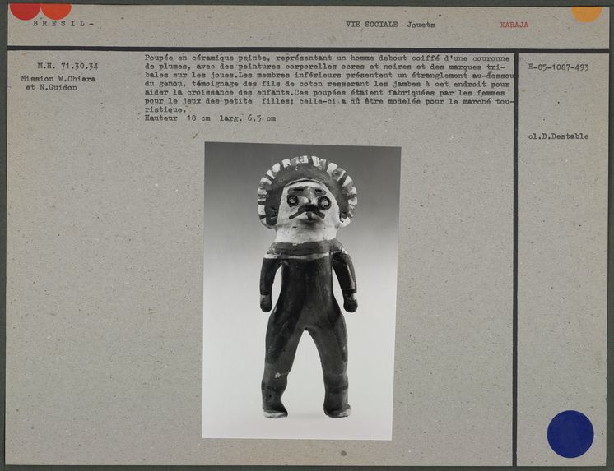The width and height of the screenshot is (614, 471).
Task: Click the leftmost red half-circle sticker
Action: click(25, 10)
